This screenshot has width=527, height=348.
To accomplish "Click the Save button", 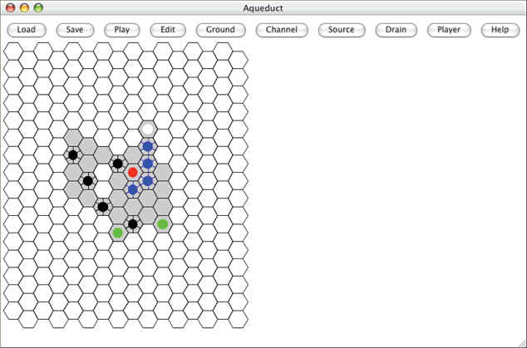I will (75, 30).
